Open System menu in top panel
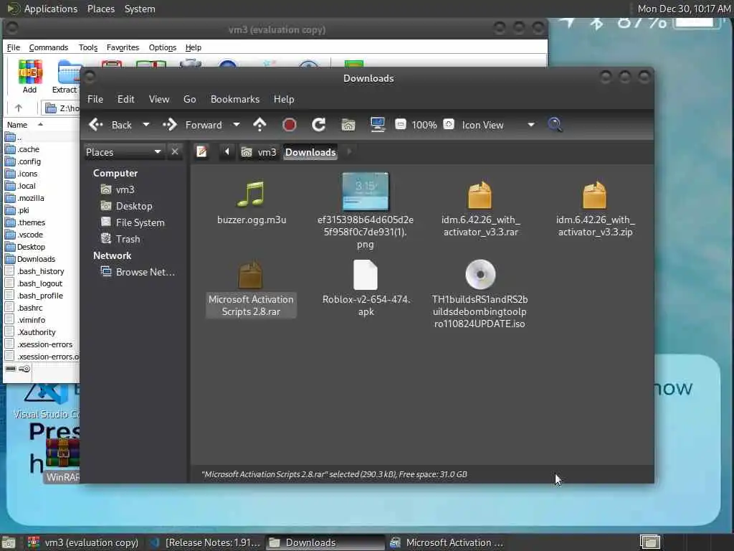 coord(140,9)
